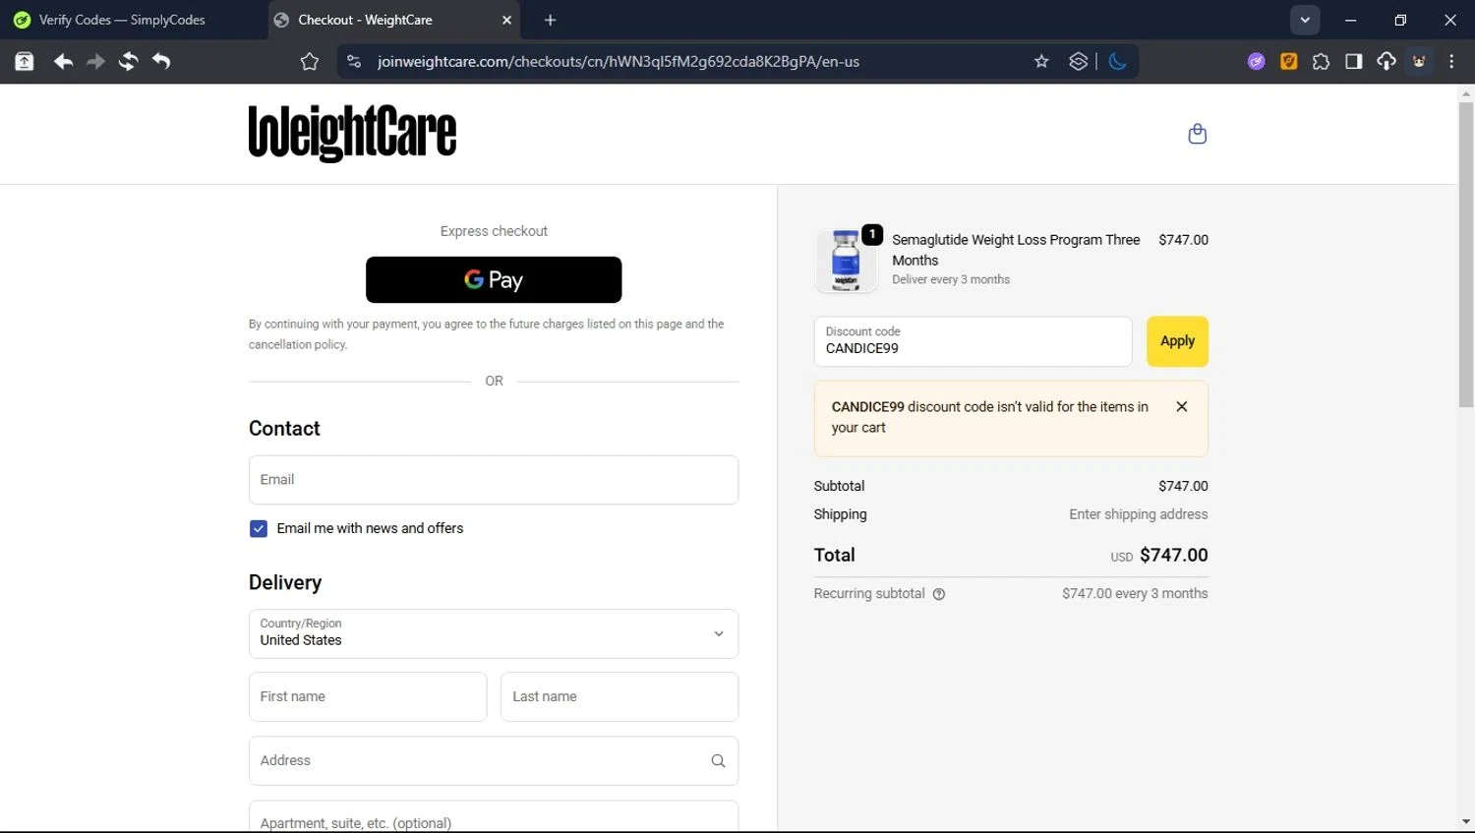
Task: Click the cloud upload toolbar icon
Action: click(1386, 61)
